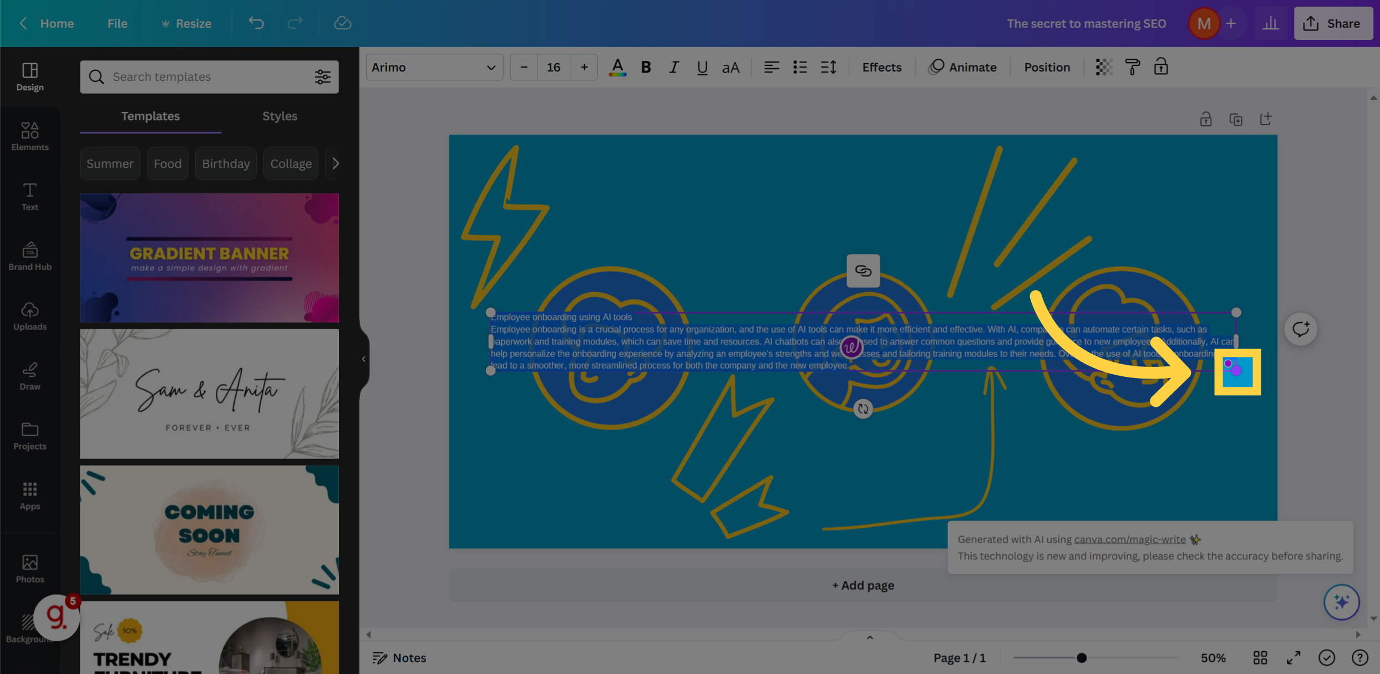
Task: Click the transparency/grid icon in toolbar
Action: 1104,66
